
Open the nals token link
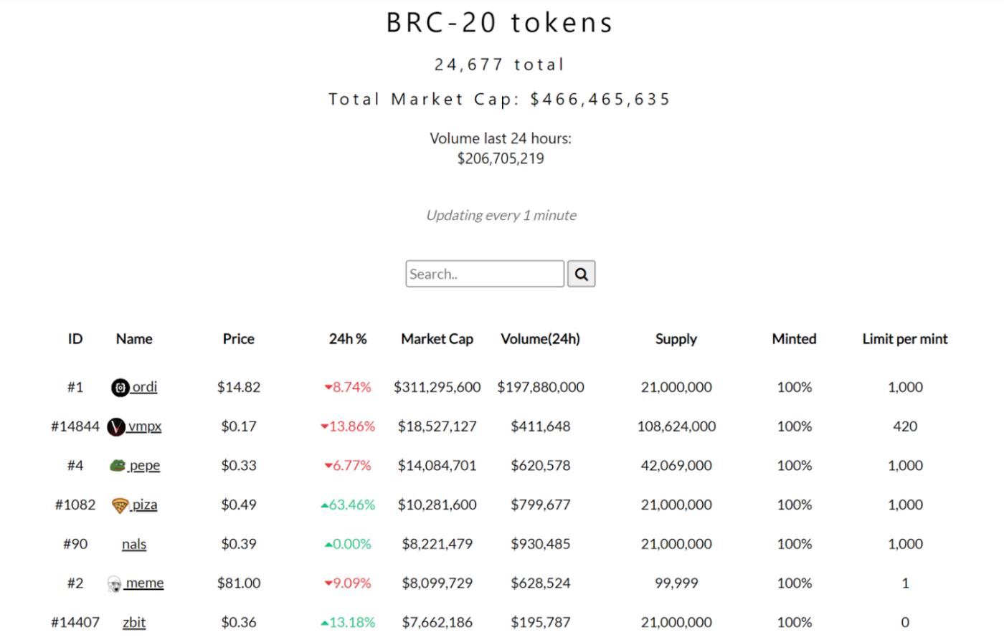click(x=134, y=544)
